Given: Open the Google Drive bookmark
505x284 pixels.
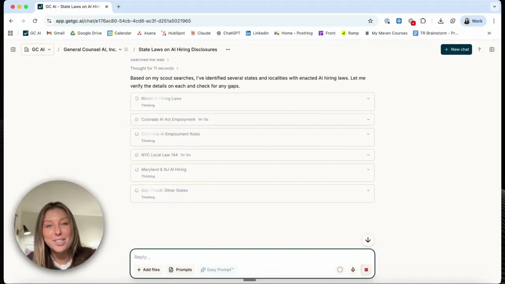Looking at the screenshot, I should click(86, 33).
